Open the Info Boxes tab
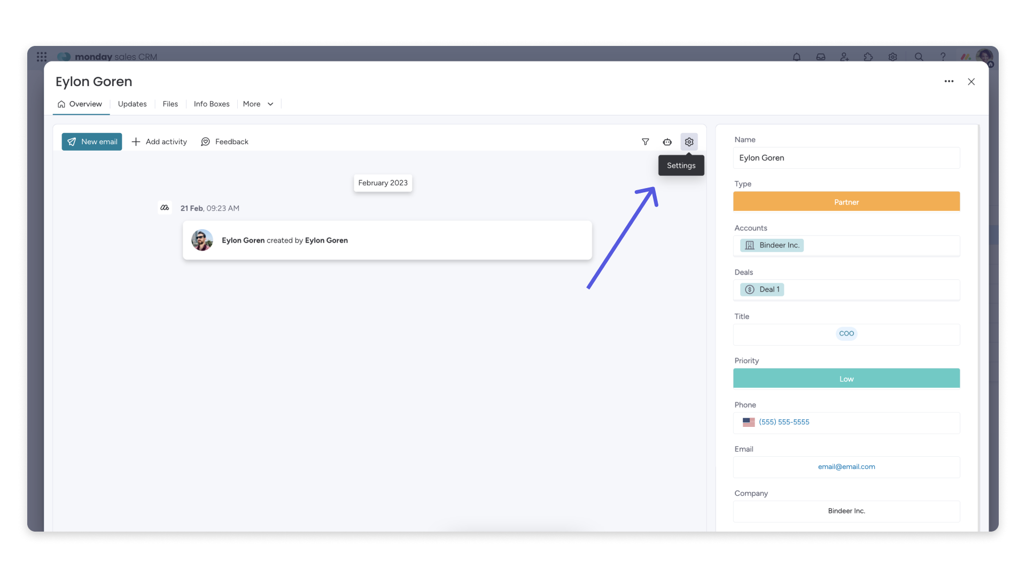This screenshot has width=1026, height=577. [212, 104]
